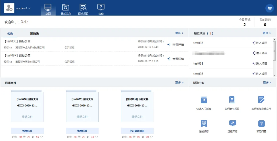Open the 招采信息 nav item
This screenshot has height=141, width=277.
[66, 9]
